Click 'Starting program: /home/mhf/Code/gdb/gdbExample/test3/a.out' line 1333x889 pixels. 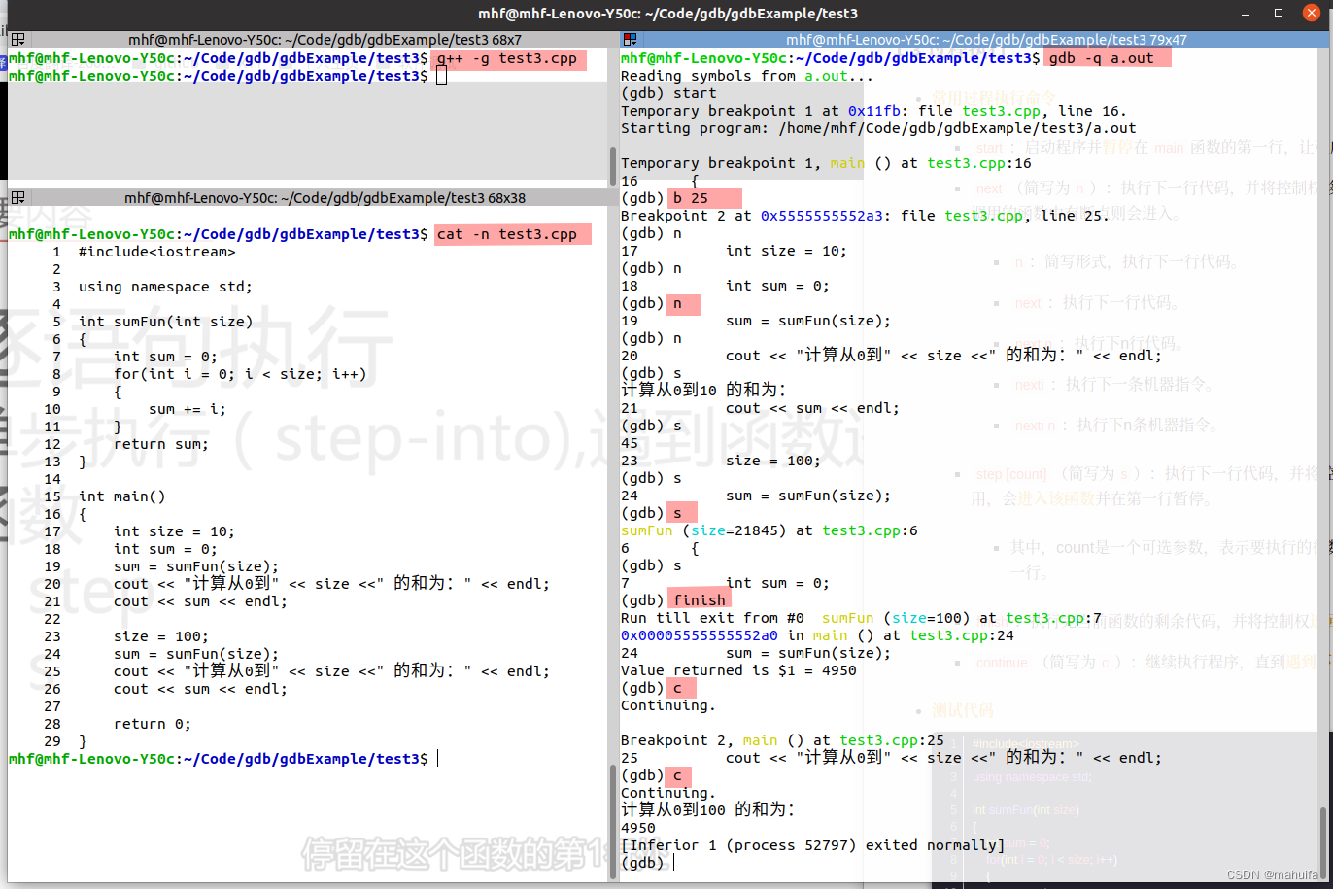pos(878,128)
